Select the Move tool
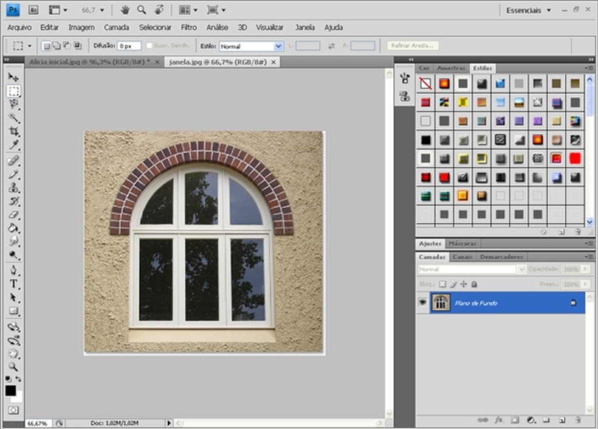The image size is (598, 429). [13, 77]
